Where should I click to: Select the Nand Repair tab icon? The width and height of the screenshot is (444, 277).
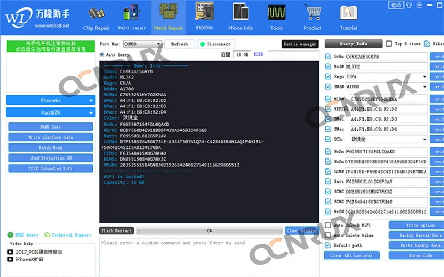coord(169,17)
